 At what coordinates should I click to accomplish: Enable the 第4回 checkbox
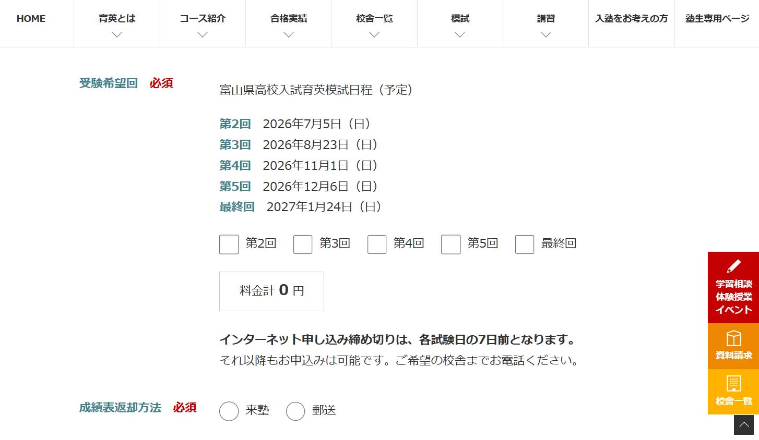pos(377,244)
